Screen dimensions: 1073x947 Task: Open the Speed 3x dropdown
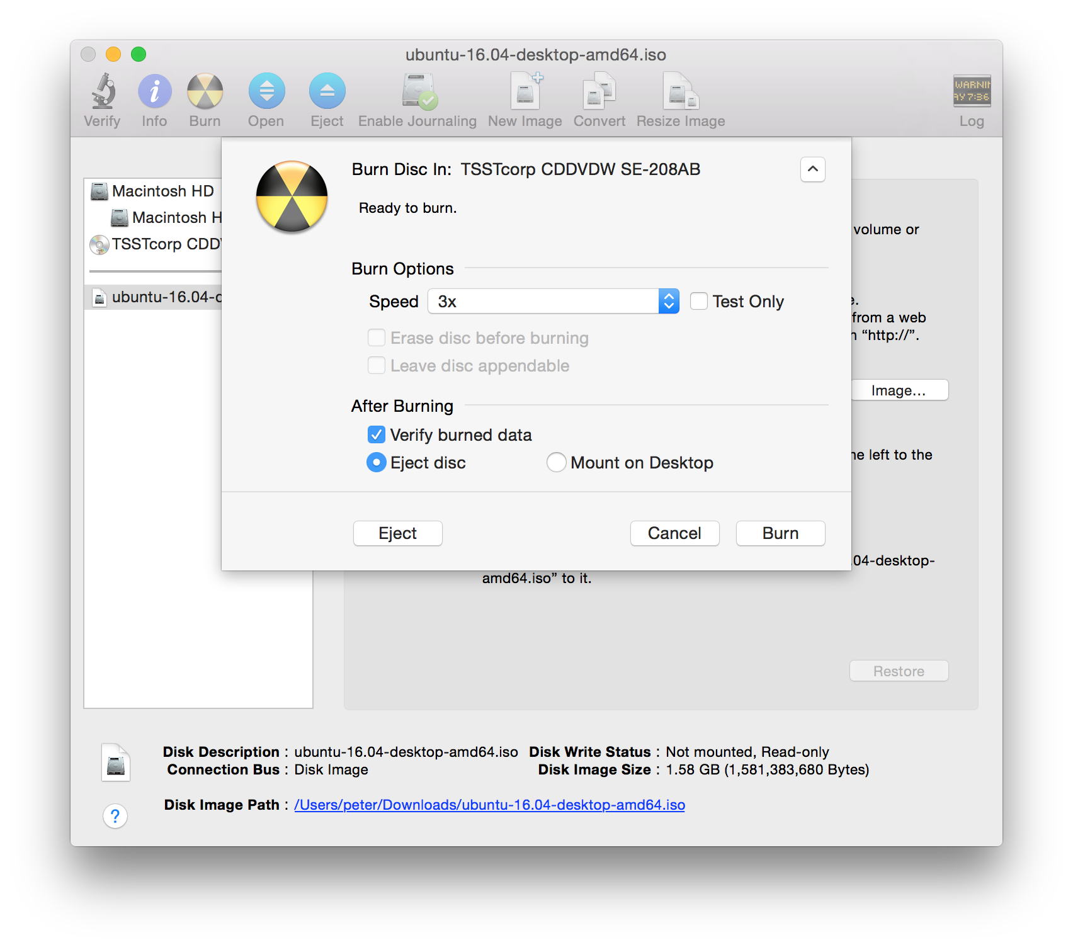(x=554, y=302)
